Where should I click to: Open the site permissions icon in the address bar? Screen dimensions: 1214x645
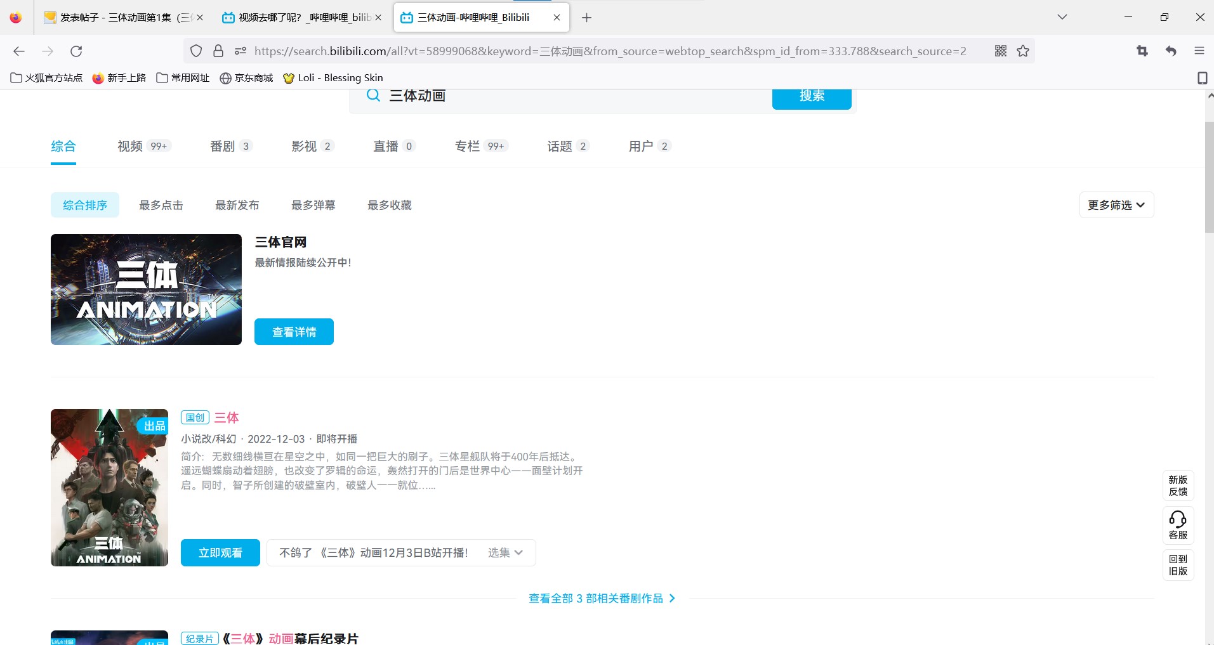(241, 51)
